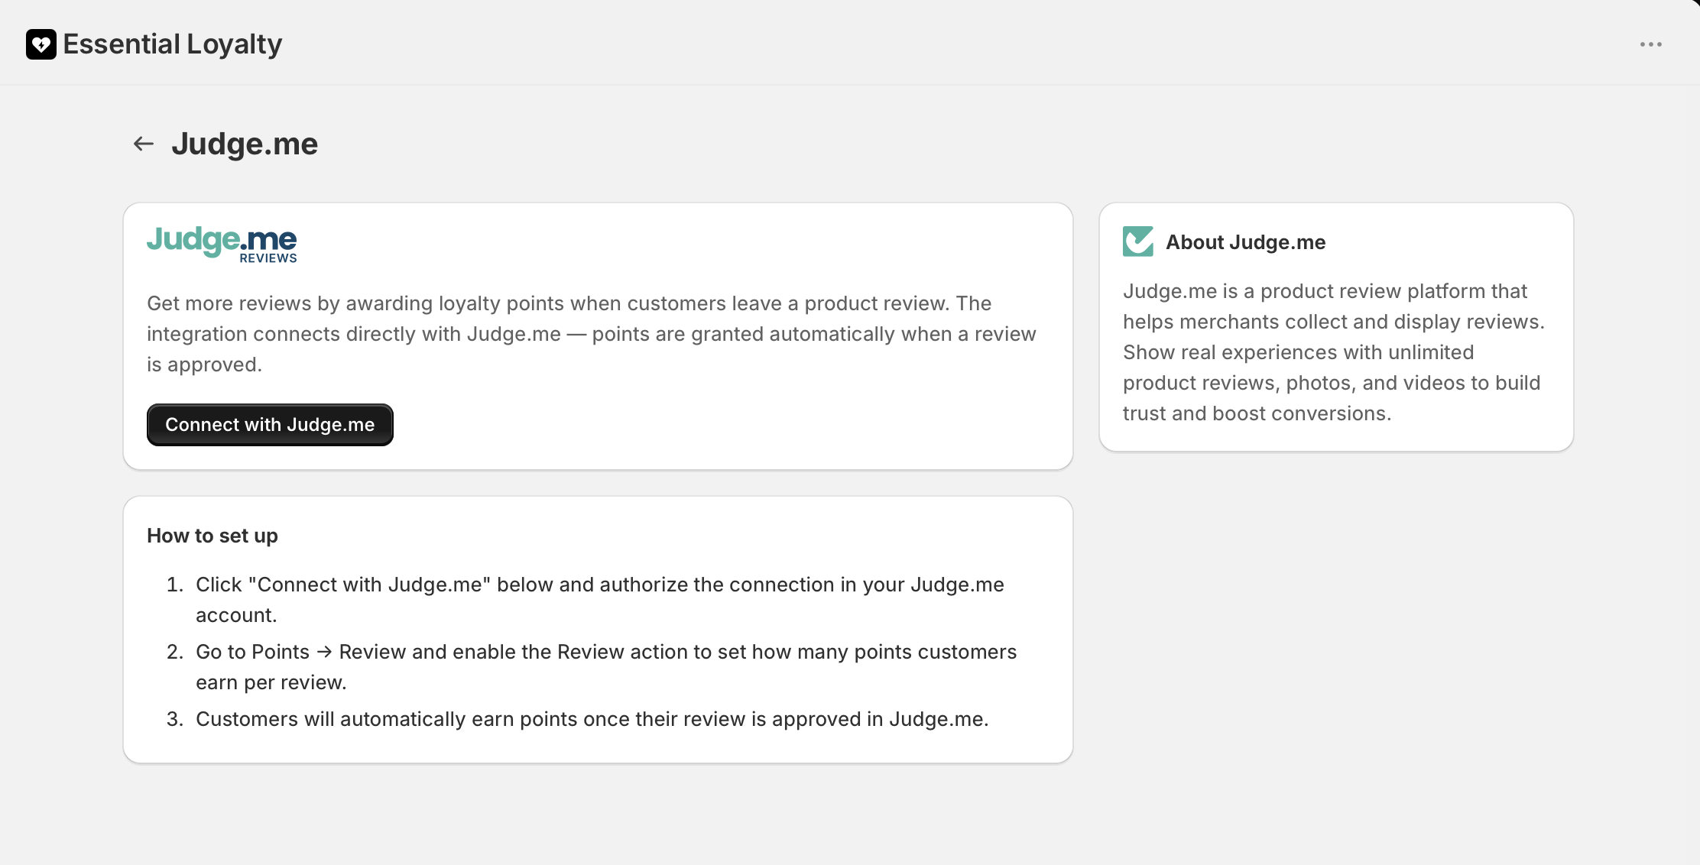Click the About Judge.me heading

point(1246,242)
